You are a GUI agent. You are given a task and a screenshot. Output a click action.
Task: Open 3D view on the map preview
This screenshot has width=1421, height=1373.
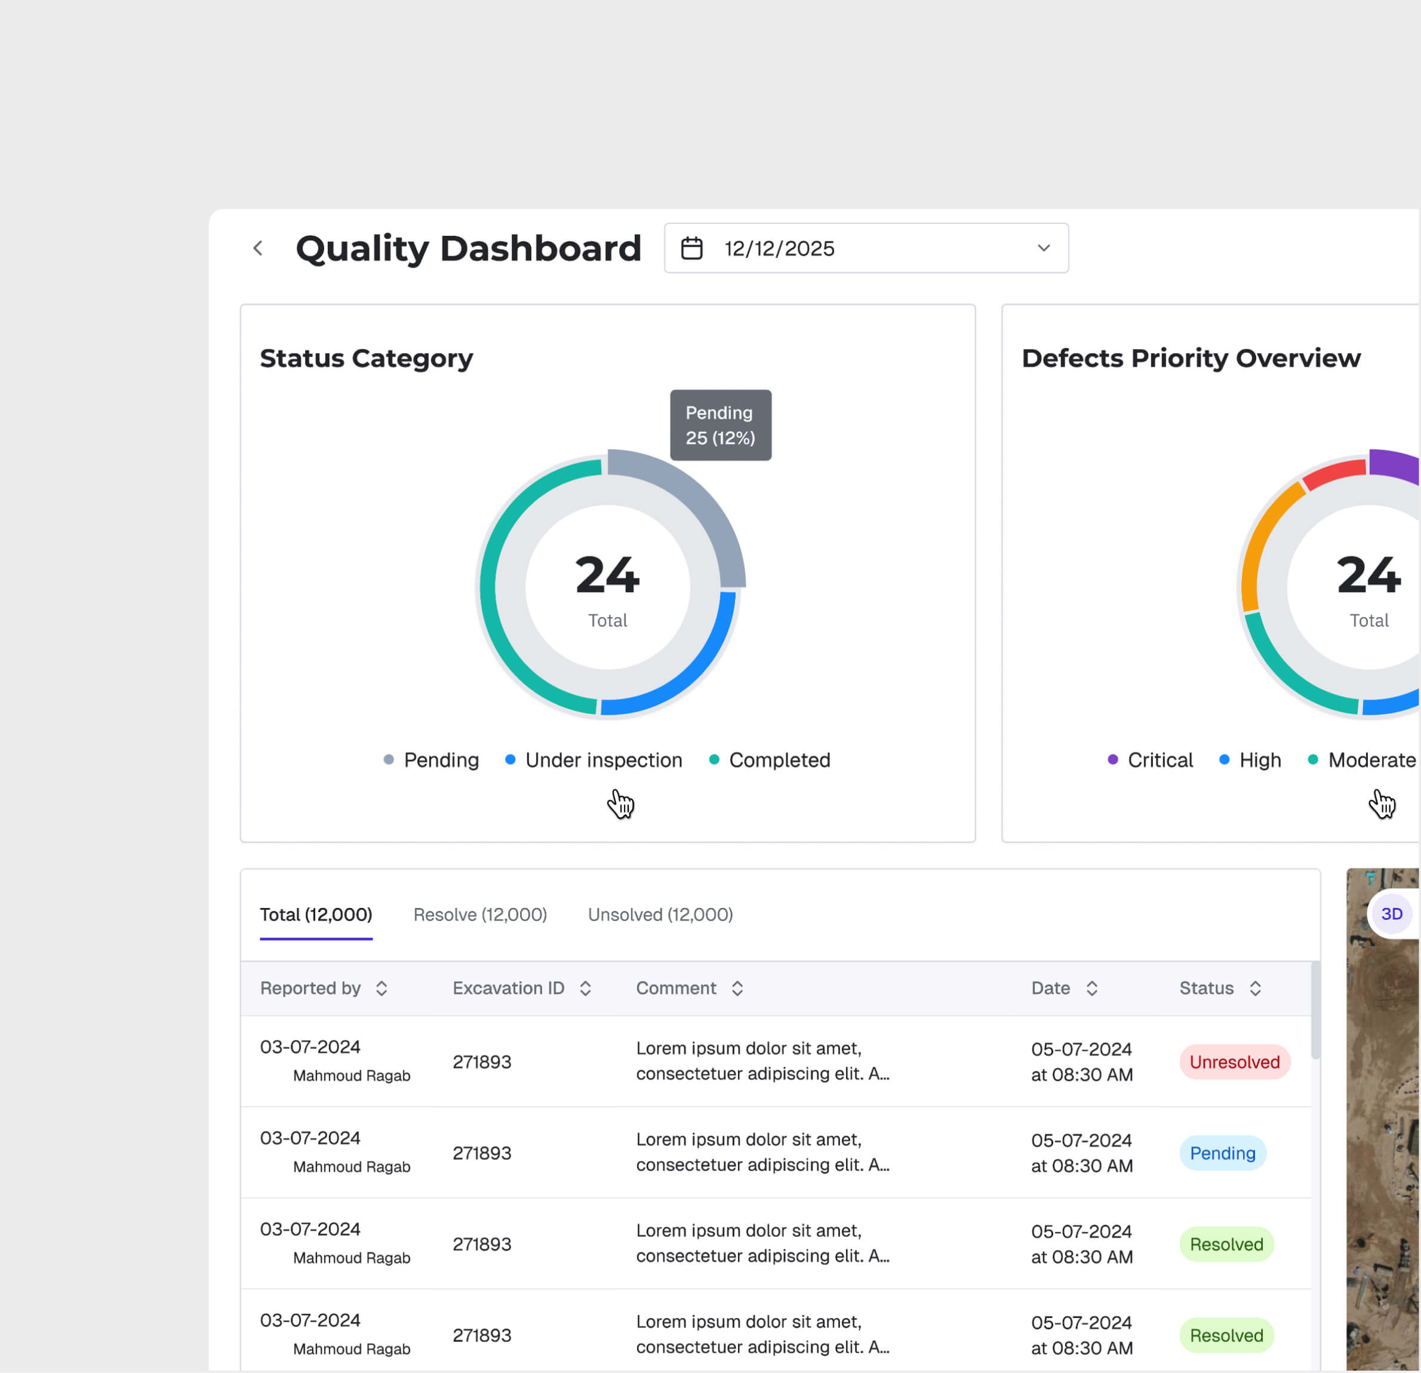point(1392,913)
